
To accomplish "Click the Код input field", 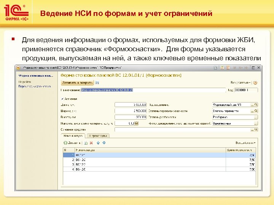I will click(246, 90).
